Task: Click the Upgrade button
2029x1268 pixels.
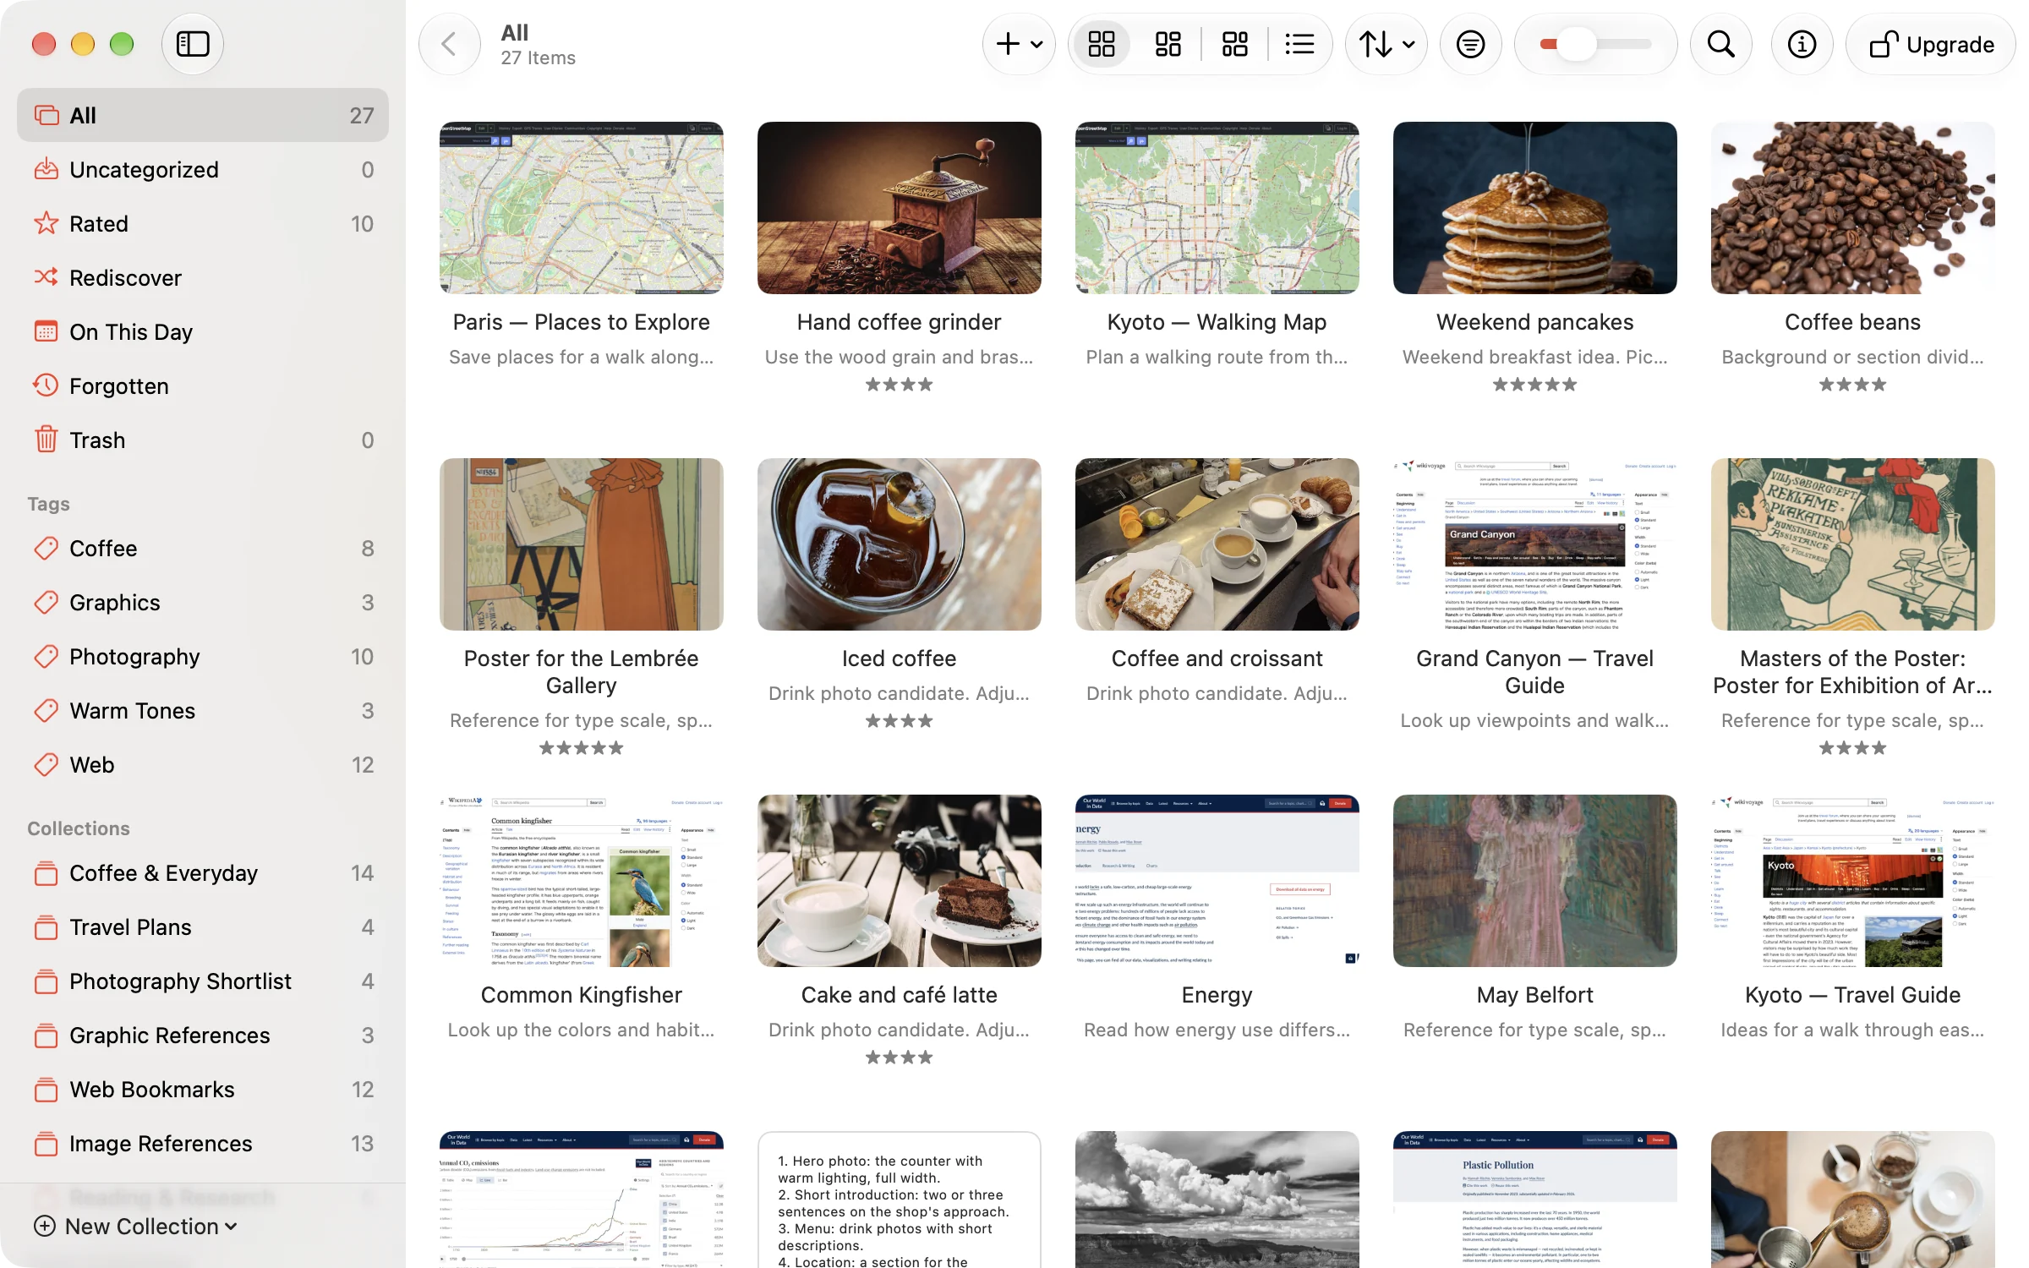Action: click(x=1931, y=44)
